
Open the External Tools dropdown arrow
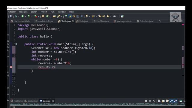pos(39,16)
